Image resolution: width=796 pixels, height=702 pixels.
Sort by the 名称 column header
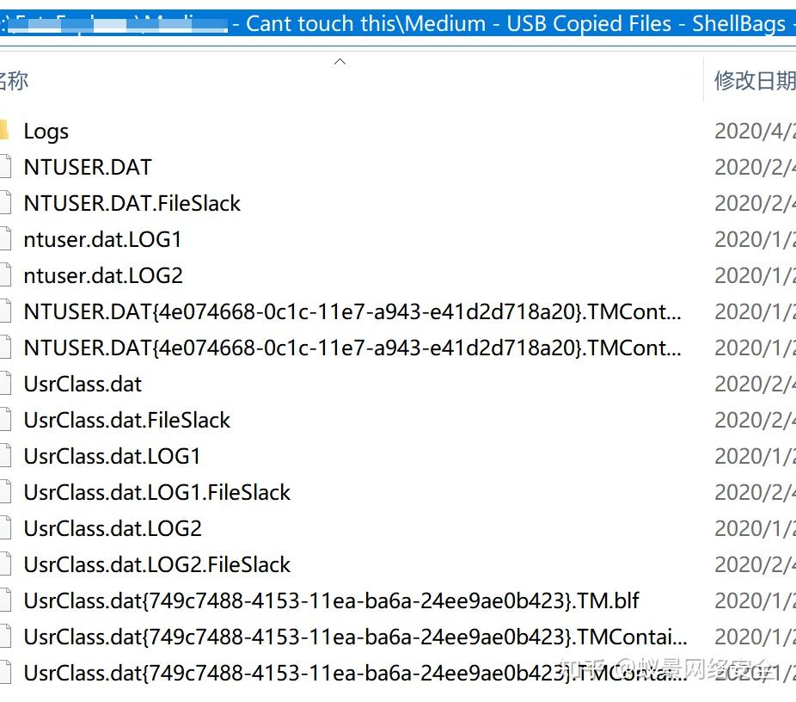(x=14, y=81)
